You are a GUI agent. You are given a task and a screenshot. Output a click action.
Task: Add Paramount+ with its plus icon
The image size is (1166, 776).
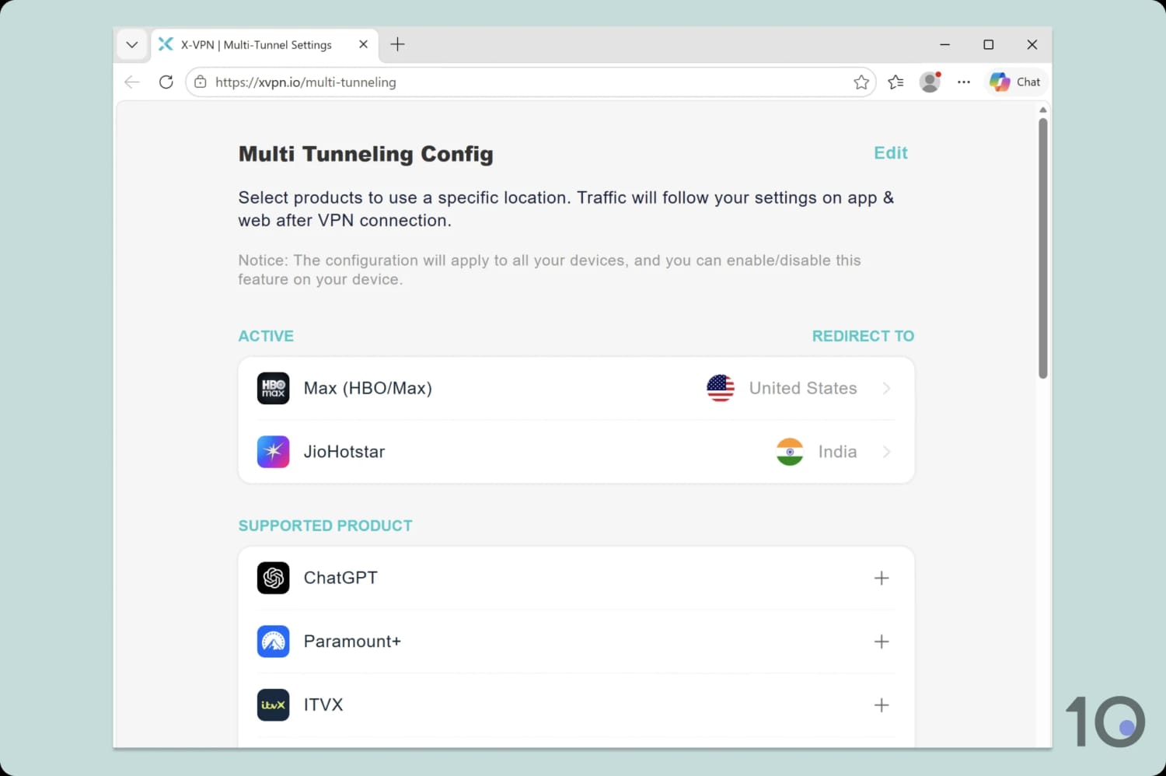click(881, 641)
